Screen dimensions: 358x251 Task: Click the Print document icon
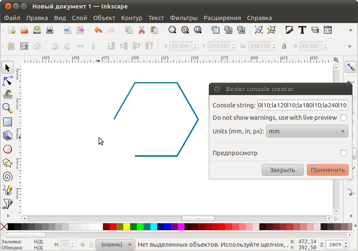[x=50, y=30]
